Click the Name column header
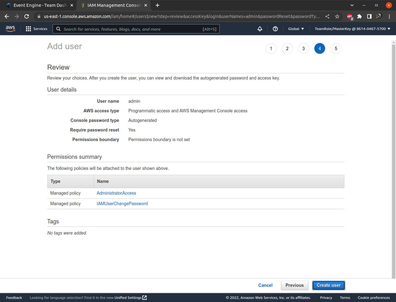This screenshot has height=302, width=396. coord(219,181)
